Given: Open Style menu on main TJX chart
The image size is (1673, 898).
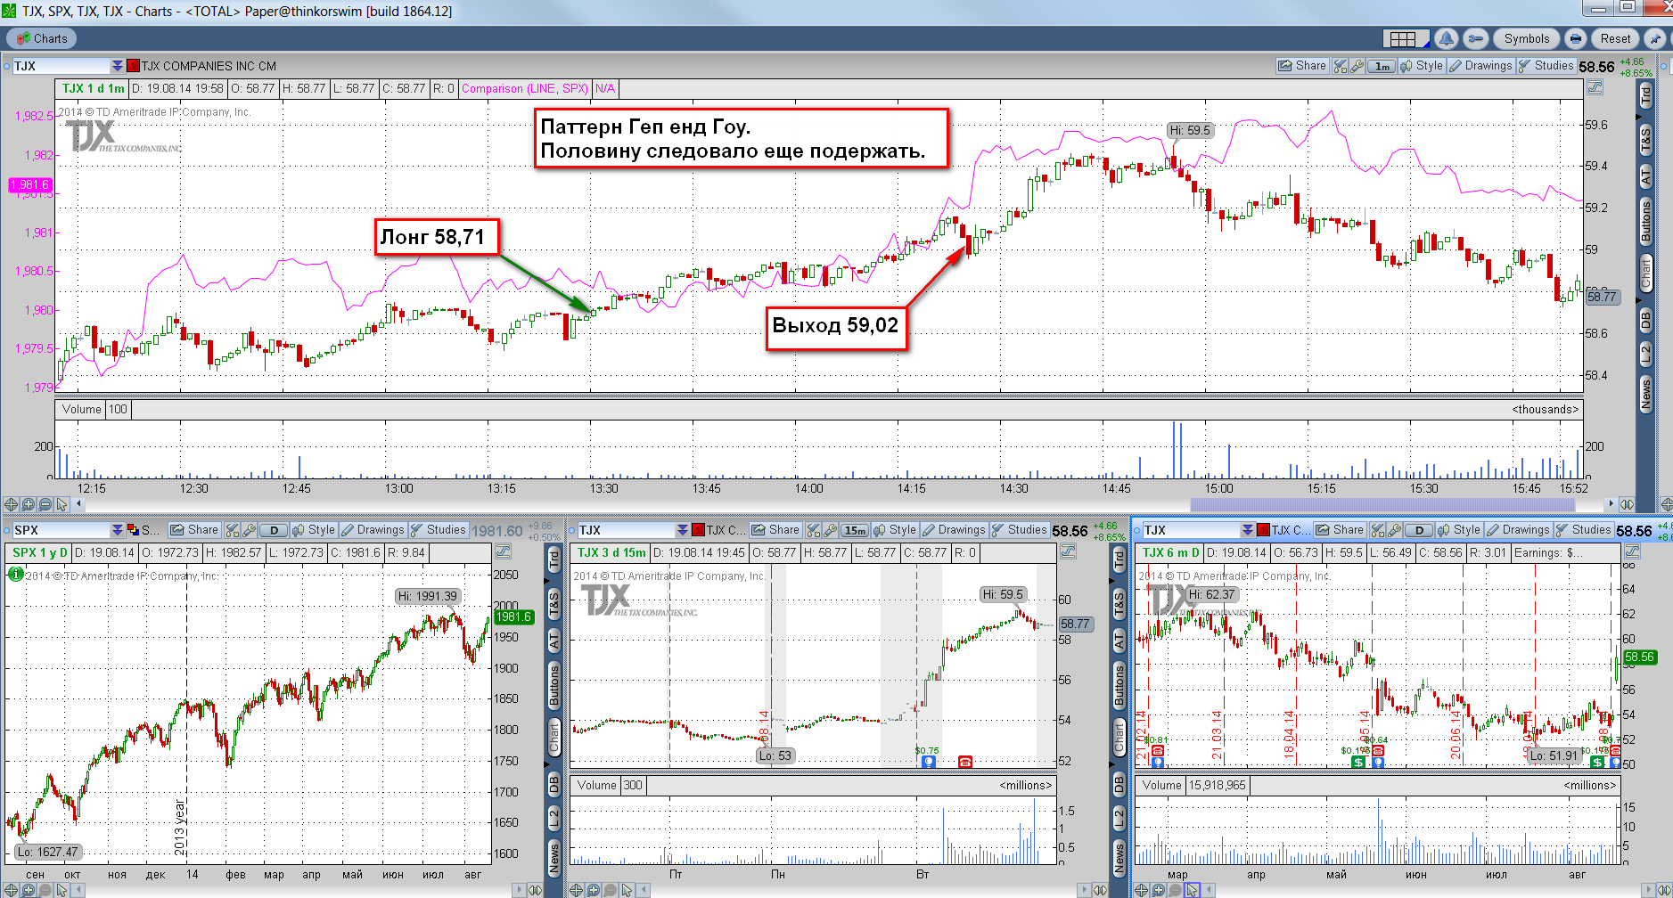Looking at the screenshot, I should click(1422, 66).
